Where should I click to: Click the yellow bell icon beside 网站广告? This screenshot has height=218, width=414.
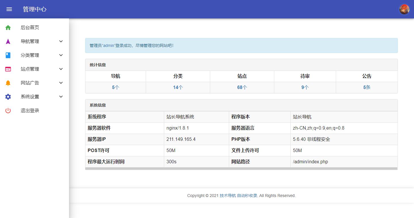click(x=7, y=83)
